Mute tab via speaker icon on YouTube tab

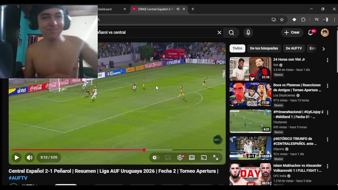point(178,9)
